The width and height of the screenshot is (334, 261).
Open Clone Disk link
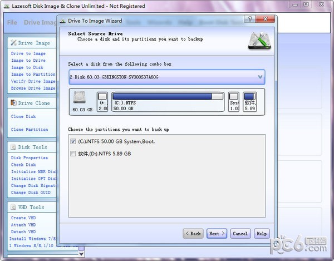23,116
